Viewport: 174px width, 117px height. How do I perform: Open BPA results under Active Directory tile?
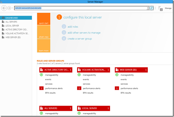tap(50, 93)
